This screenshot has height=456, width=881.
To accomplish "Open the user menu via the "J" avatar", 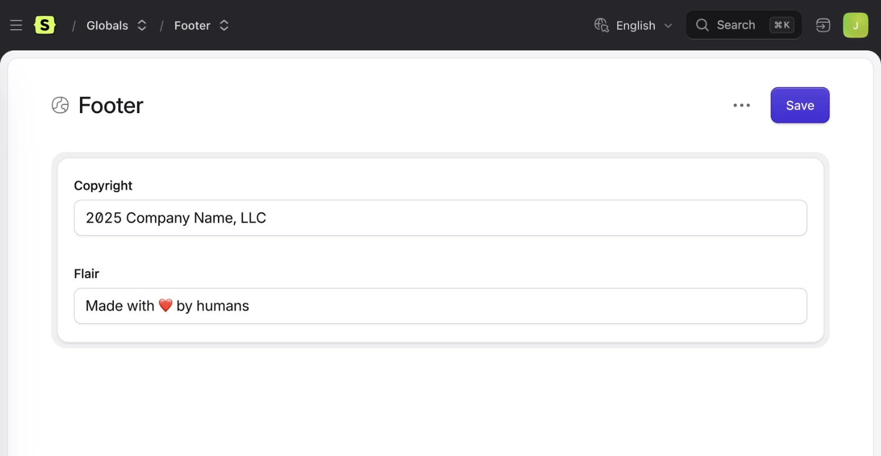I will (856, 25).
